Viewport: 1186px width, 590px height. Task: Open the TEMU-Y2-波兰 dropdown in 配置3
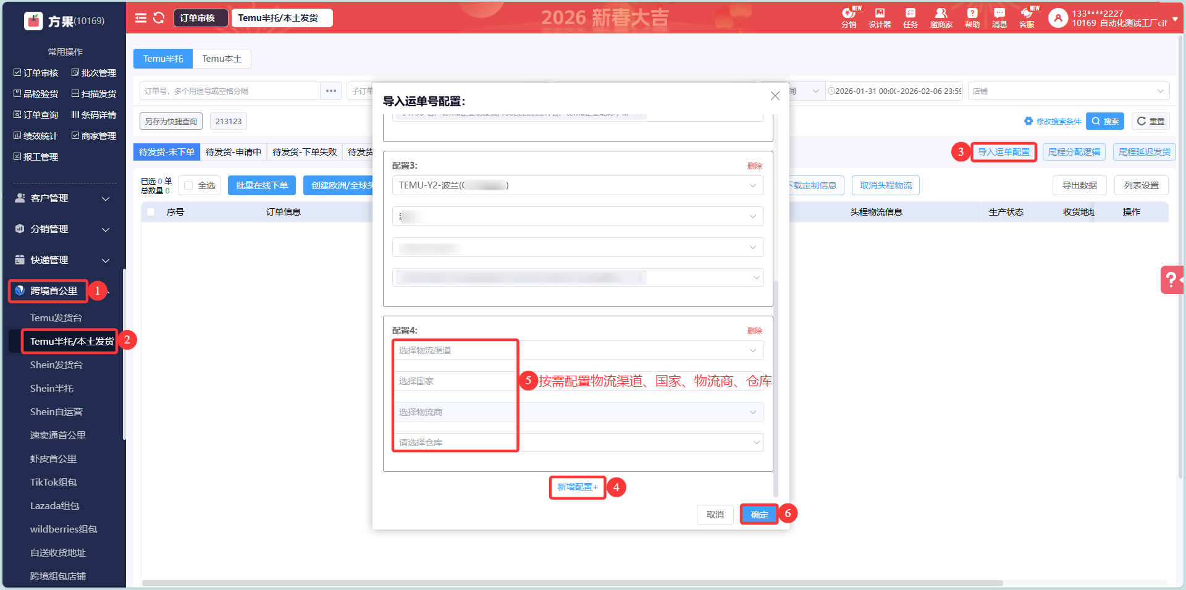(x=578, y=185)
